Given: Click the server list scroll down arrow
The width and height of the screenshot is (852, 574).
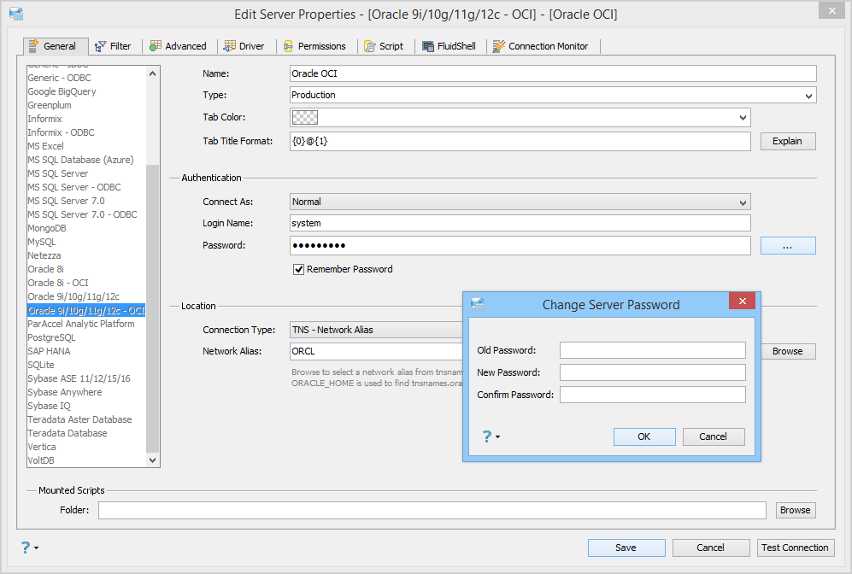Looking at the screenshot, I should click(x=153, y=460).
